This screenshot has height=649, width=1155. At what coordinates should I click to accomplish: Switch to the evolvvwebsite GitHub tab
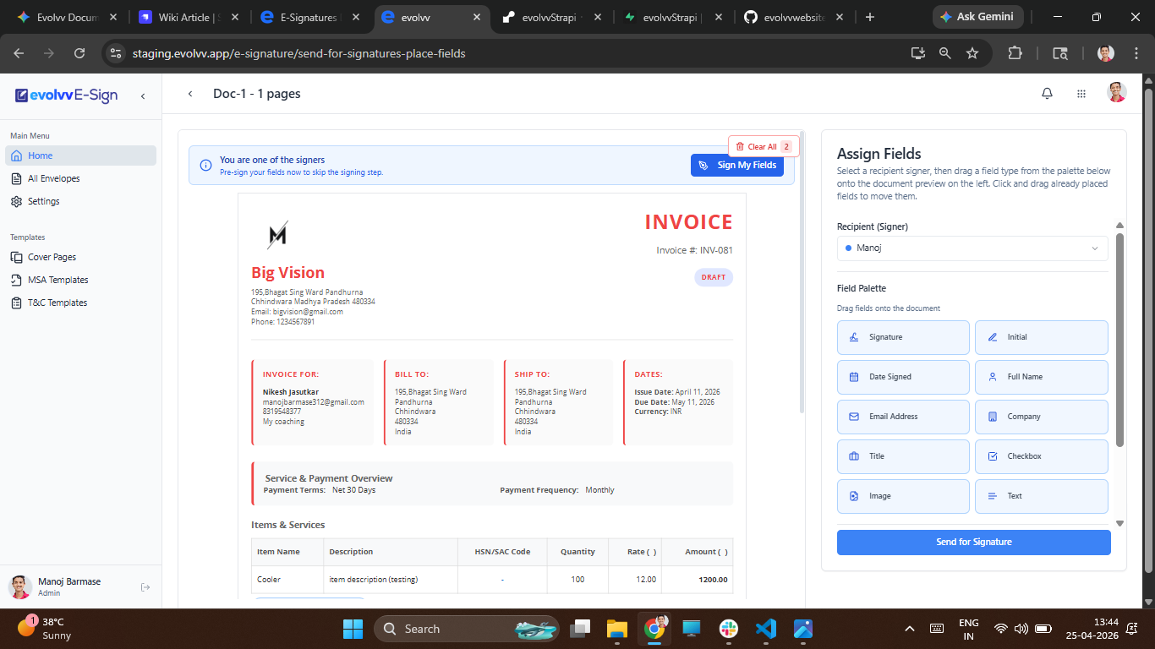[x=793, y=17]
